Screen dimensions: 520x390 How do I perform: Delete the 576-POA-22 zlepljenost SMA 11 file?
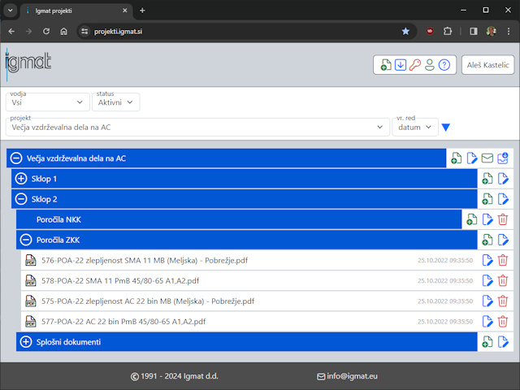point(503,260)
